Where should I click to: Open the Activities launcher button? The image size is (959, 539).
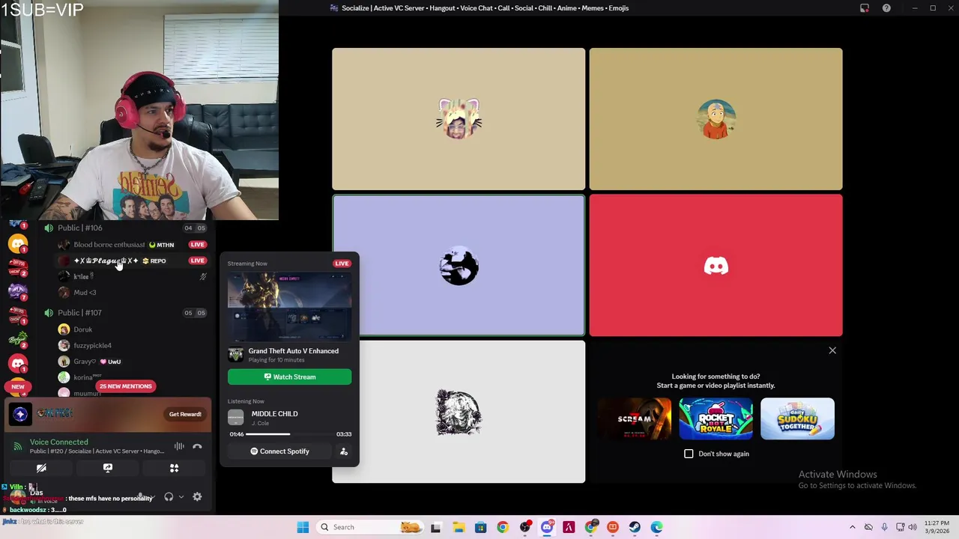point(174,469)
